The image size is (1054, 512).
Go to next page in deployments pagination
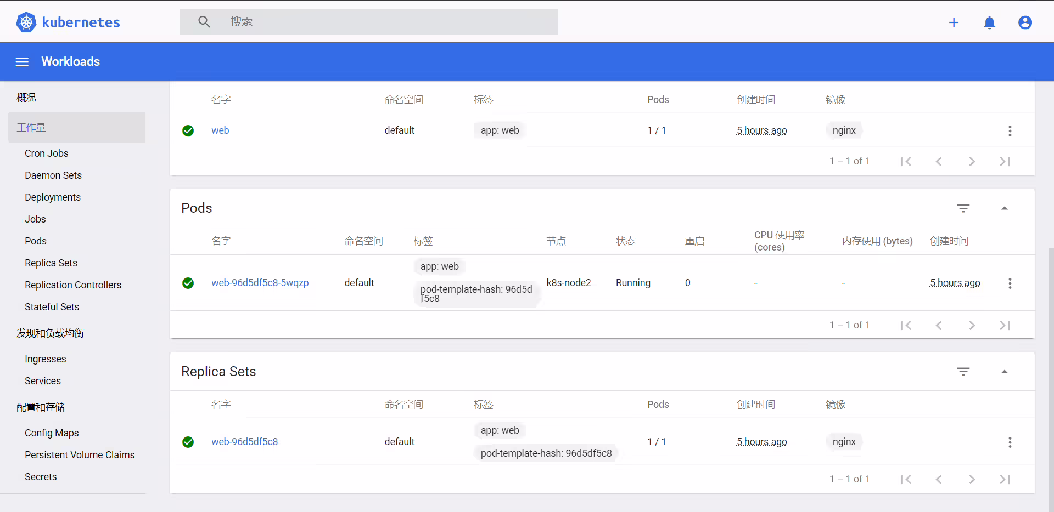click(x=972, y=161)
